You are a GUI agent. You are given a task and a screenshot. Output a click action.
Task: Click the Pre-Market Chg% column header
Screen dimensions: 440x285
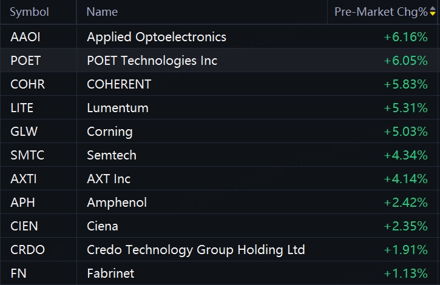click(x=381, y=12)
